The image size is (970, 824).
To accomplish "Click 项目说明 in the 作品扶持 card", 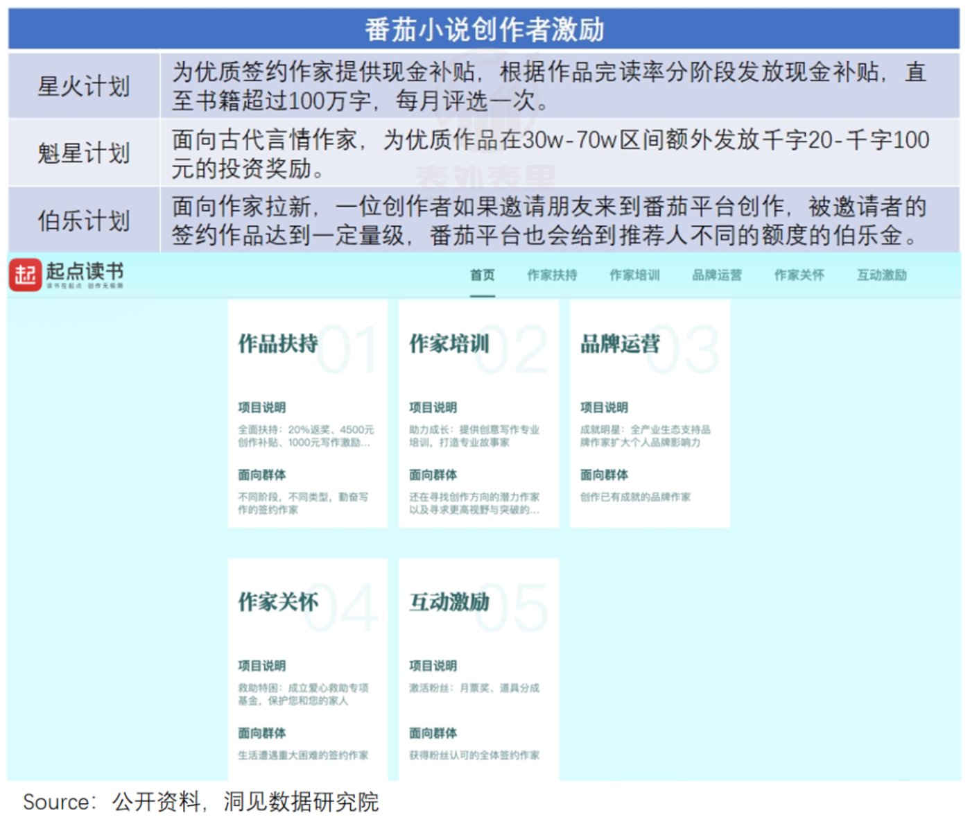I will tap(262, 407).
